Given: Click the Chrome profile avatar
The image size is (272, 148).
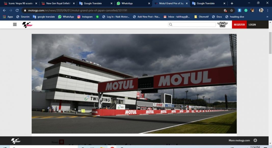Looking at the screenshot, I should 261,10.
